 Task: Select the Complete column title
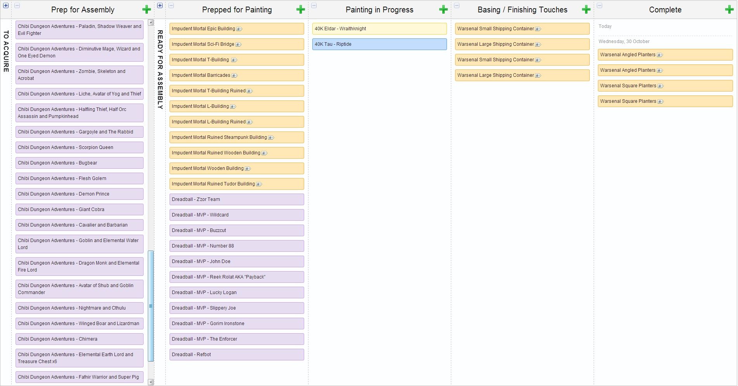[x=665, y=10]
